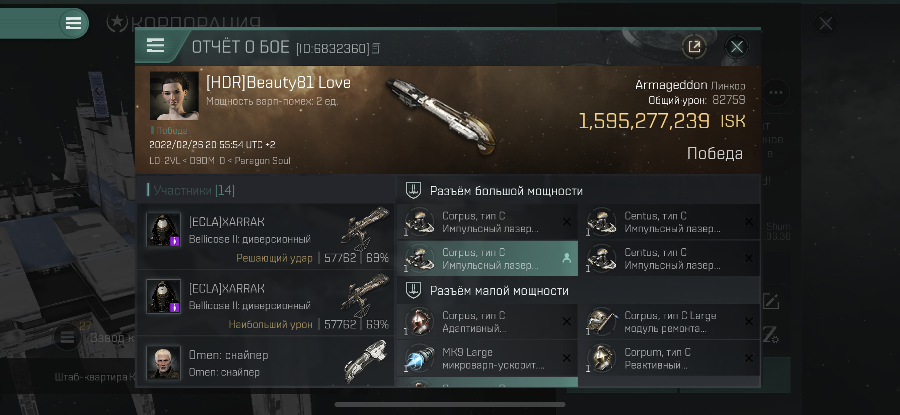
Task: View Beauty81 Love pilot portrait
Action: [174, 96]
